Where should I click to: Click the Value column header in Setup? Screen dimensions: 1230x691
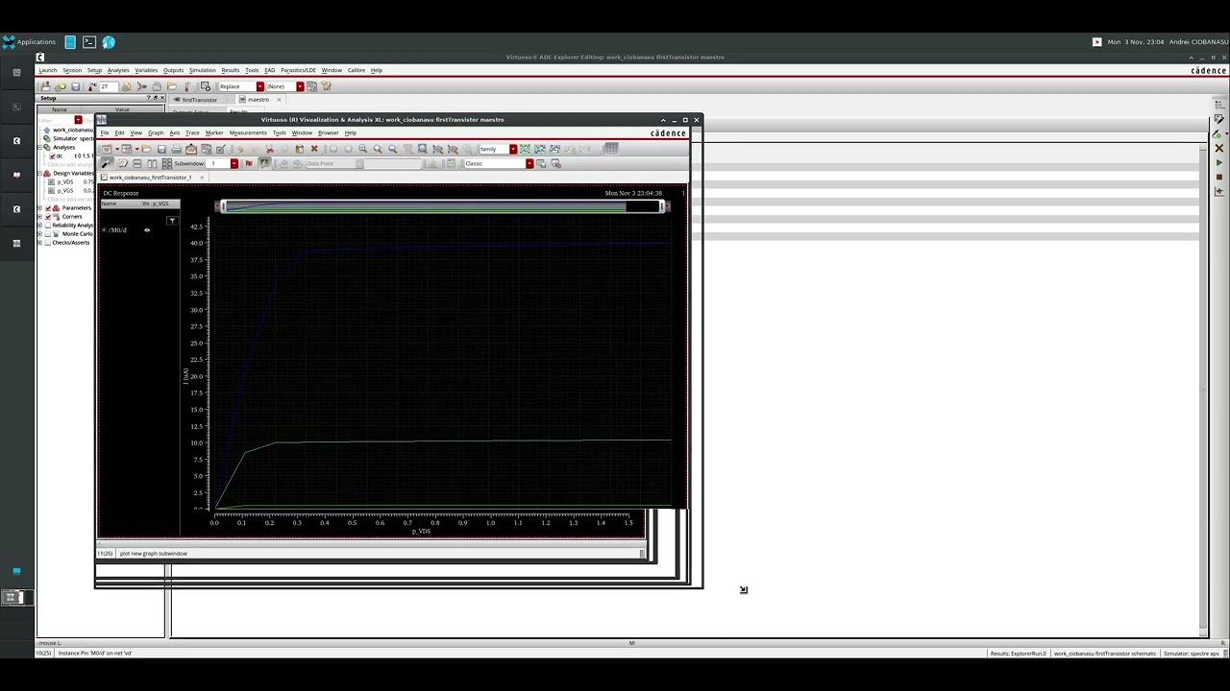click(x=122, y=109)
